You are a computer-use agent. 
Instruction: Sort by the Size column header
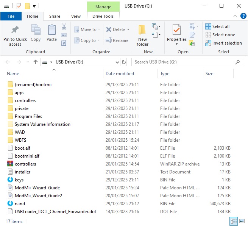209,74
